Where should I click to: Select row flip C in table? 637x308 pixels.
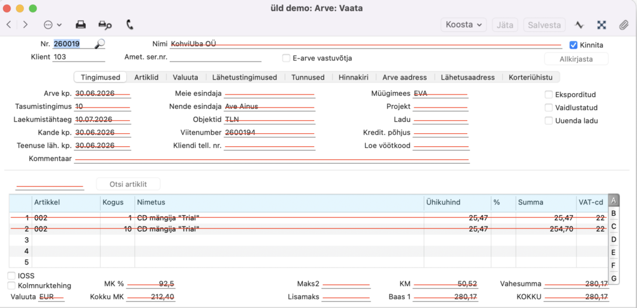pyautogui.click(x=614, y=226)
